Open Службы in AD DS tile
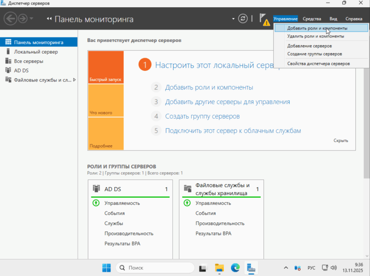370x276 pixels. 113,223
